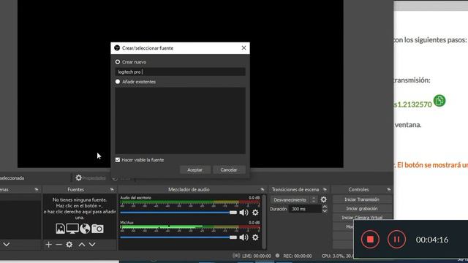Viewport: 468px width, 263px height.
Task: Click the existing sources list area
Action: click(x=181, y=121)
